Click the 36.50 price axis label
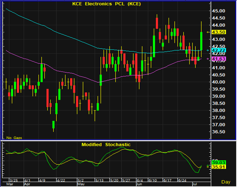 pos(218,132)
